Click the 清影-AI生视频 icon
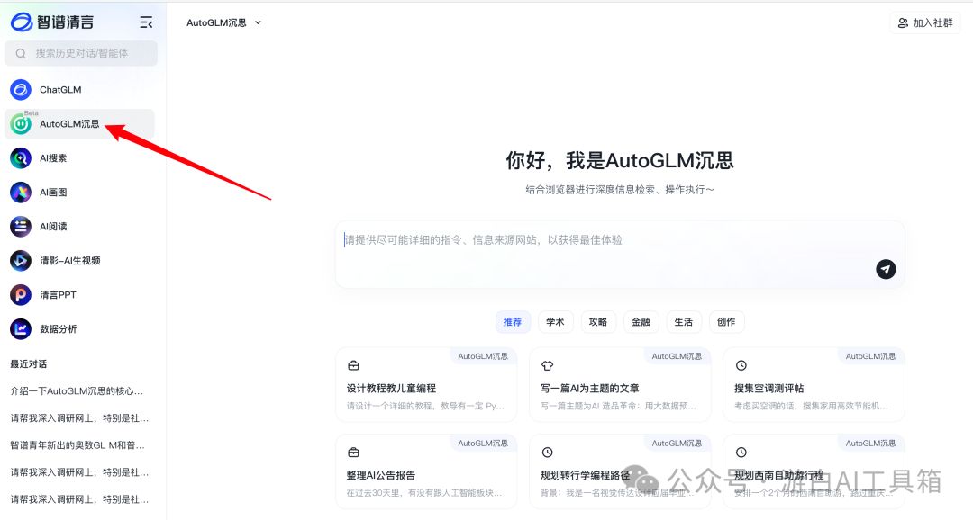 [x=21, y=260]
